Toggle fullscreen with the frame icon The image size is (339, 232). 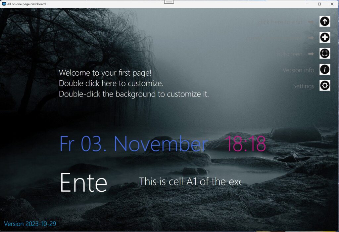click(x=325, y=53)
